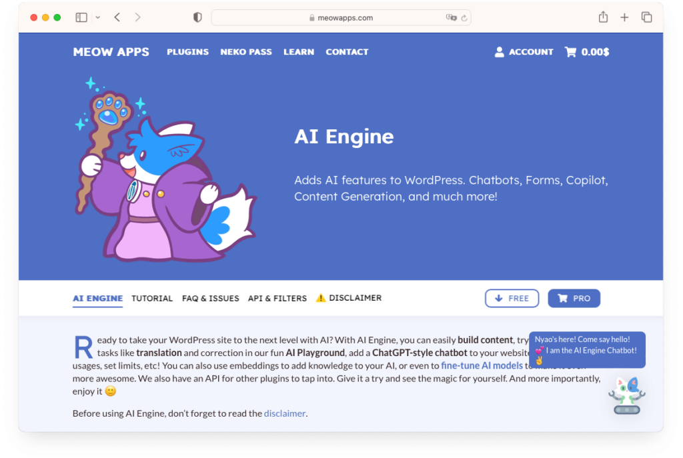
Task: Buy with the PRO button
Action: coord(574,298)
